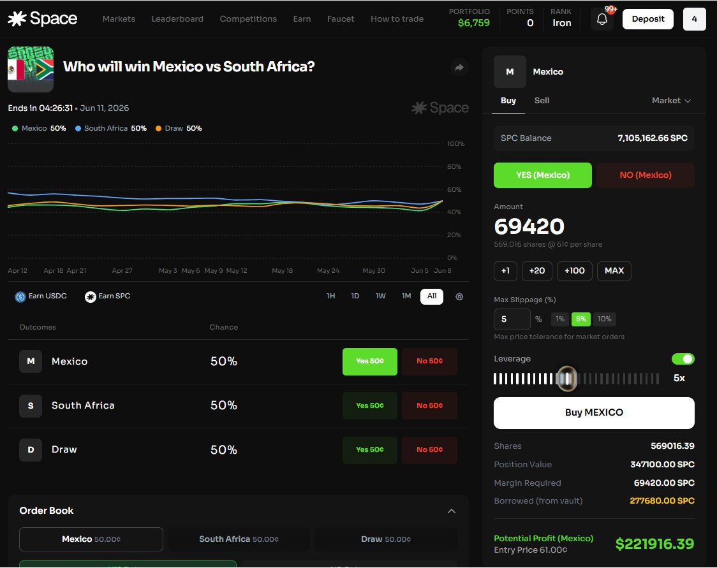Image resolution: width=717 pixels, height=568 pixels.
Task: Click the share arrow icon
Action: [x=459, y=68]
